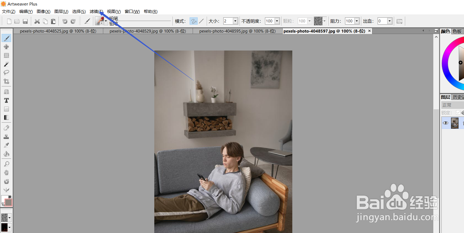Select the Rotate canvas tool
The image size is (464, 233).
click(x=6, y=181)
